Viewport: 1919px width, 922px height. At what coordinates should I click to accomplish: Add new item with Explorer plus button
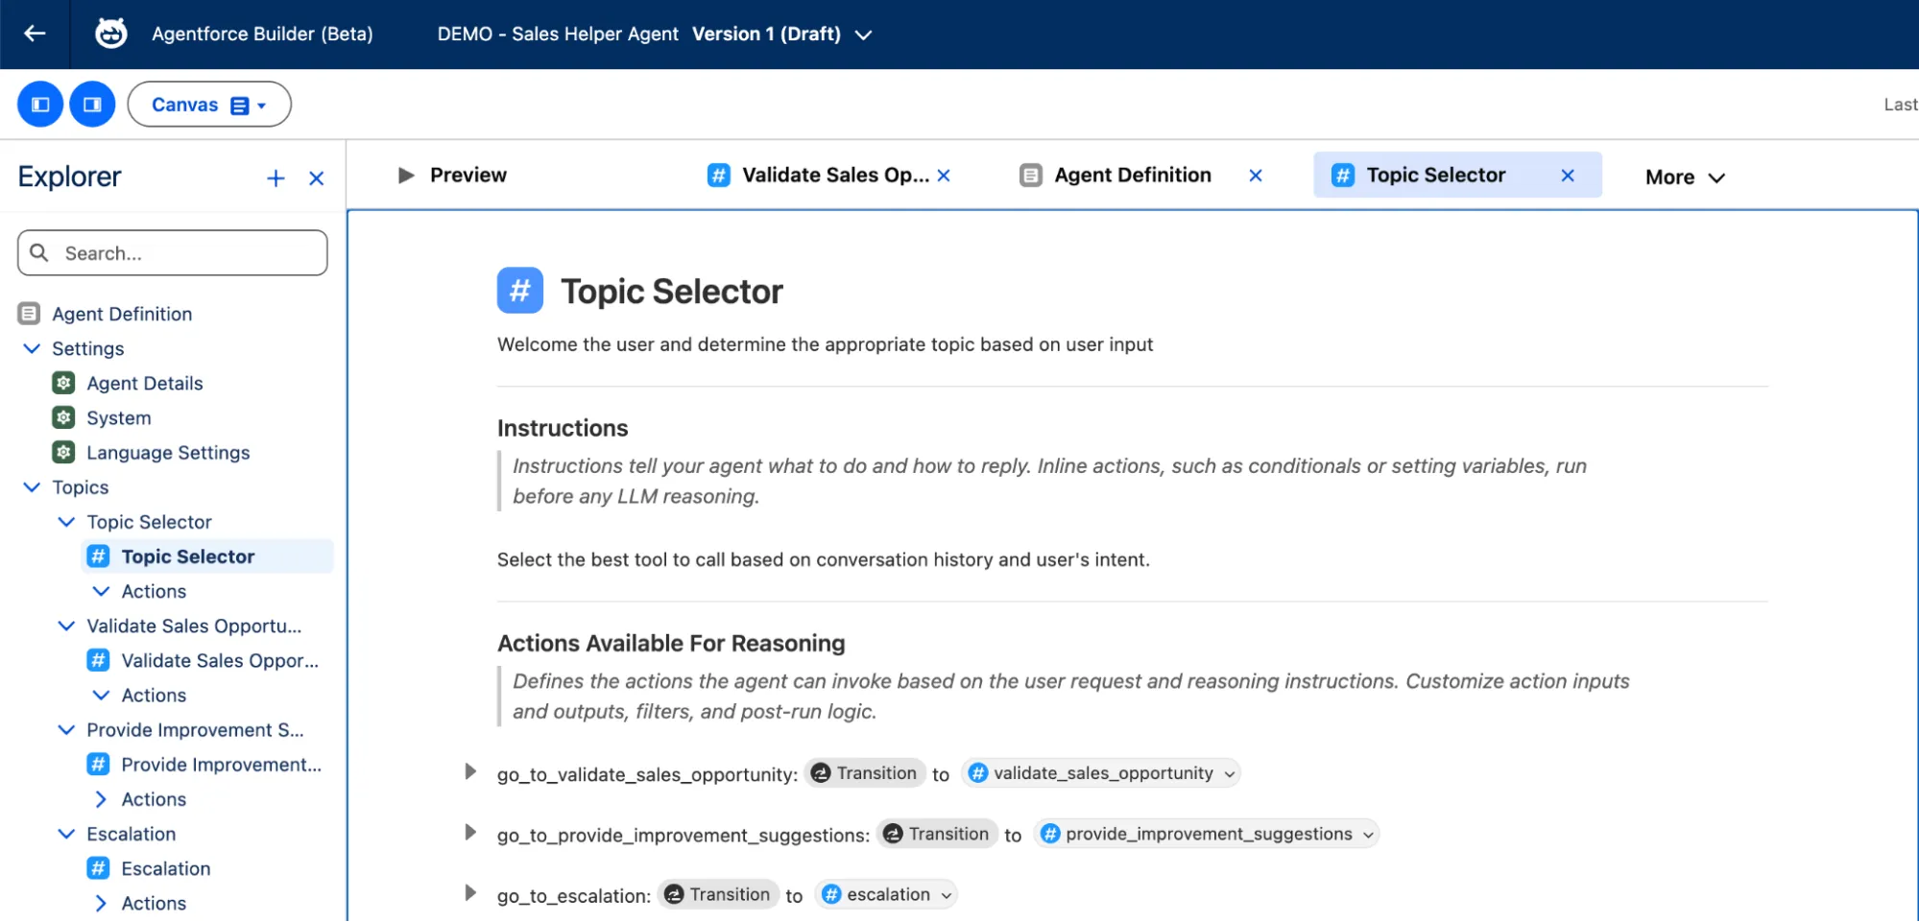[x=276, y=178]
